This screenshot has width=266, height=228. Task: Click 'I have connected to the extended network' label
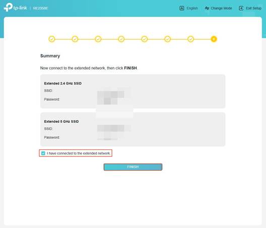point(79,153)
